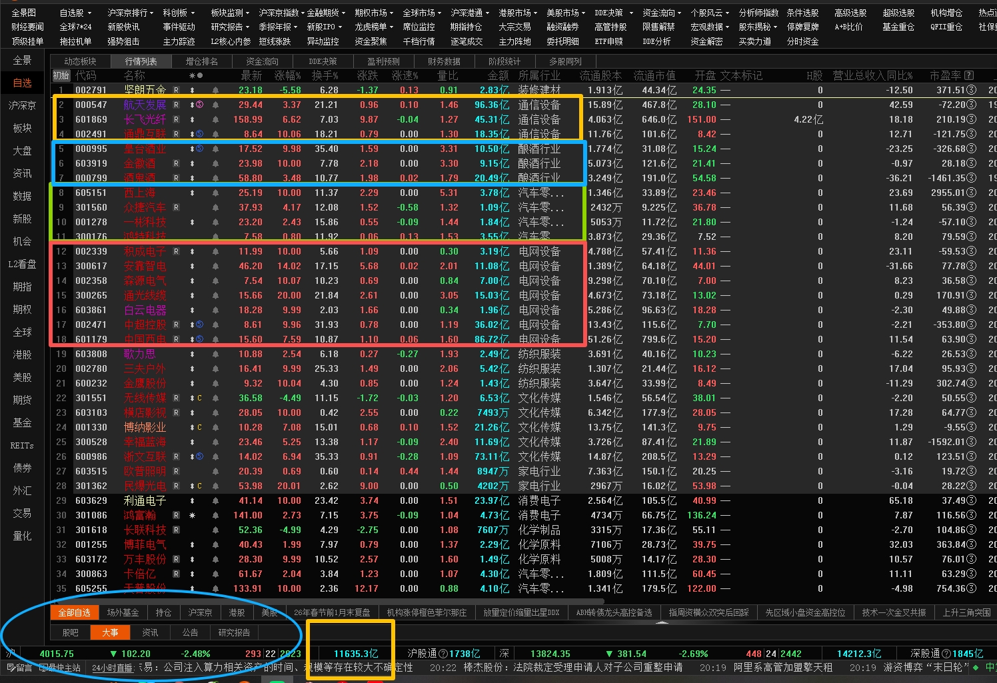Click the orange C tag for 无线传媒

(x=199, y=398)
